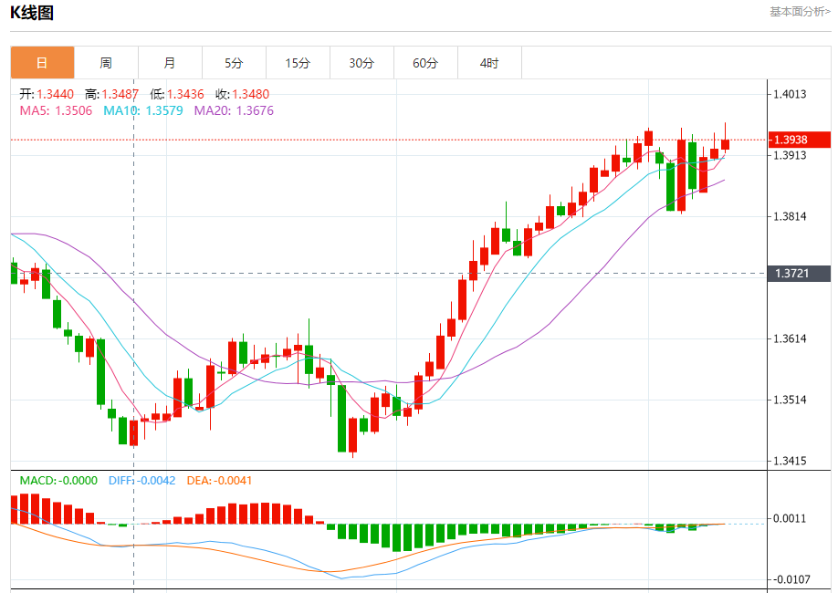Click the DIFF indicator label
This screenshot has height=593, width=838.
(x=142, y=480)
